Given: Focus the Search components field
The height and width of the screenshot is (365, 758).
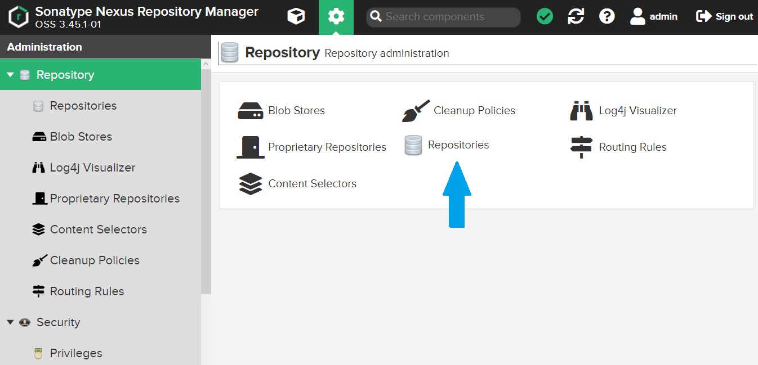Looking at the screenshot, I should click(443, 17).
